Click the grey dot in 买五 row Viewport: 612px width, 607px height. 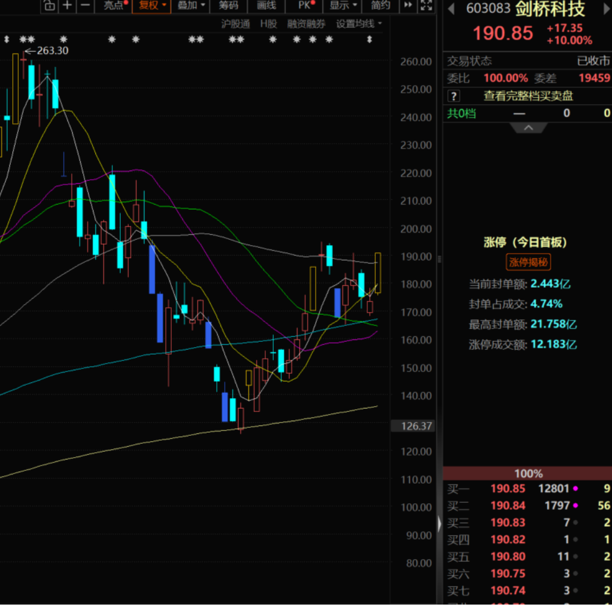pyautogui.click(x=576, y=557)
